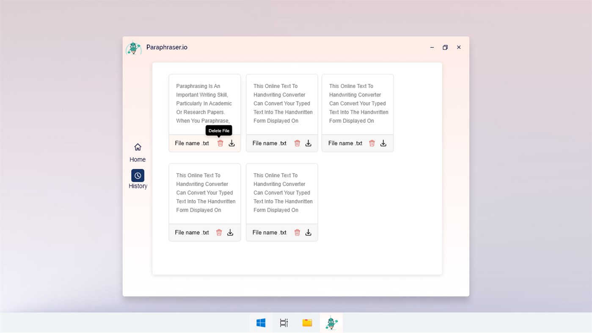Viewport: 592px width, 333px height.
Task: Delete the file in the bottom-left card
Action: click(x=219, y=232)
